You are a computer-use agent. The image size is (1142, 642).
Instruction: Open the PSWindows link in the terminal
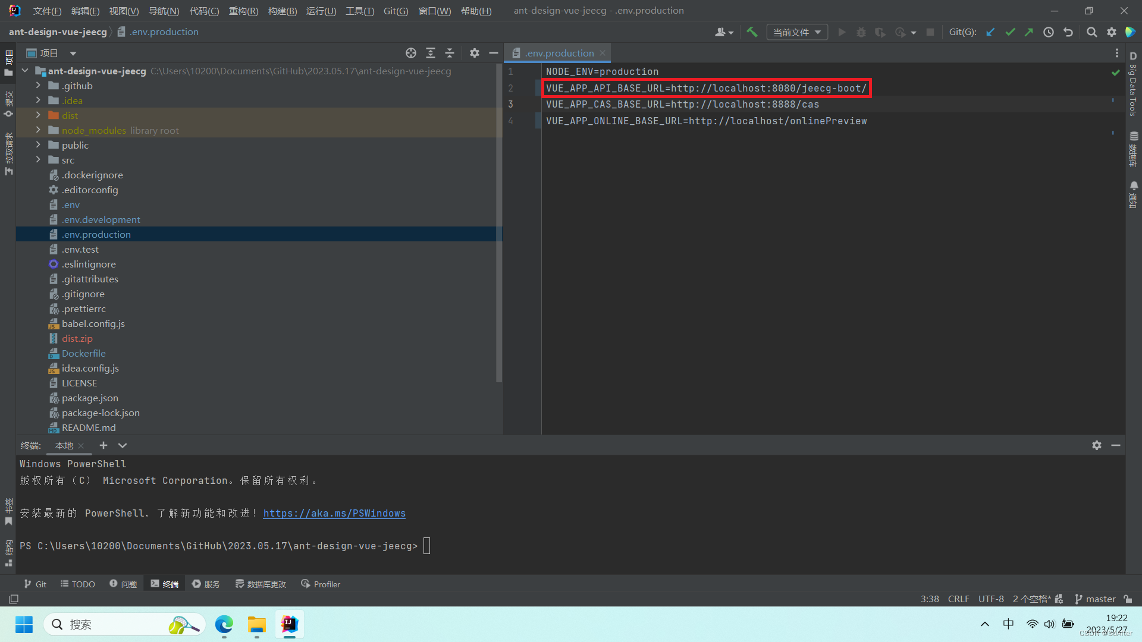click(x=334, y=513)
